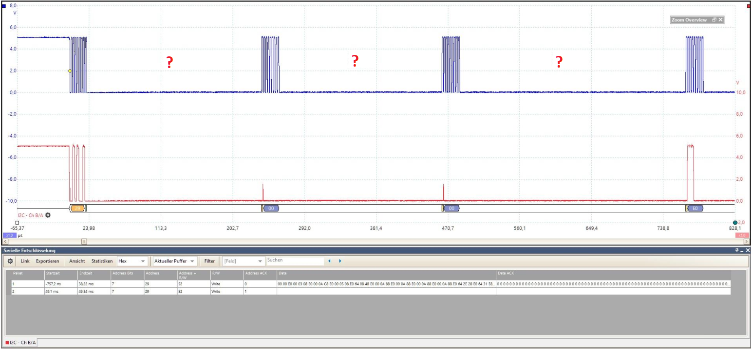This screenshot has width=751, height=349.
Task: Open the Hex format dropdown
Action: [x=144, y=261]
